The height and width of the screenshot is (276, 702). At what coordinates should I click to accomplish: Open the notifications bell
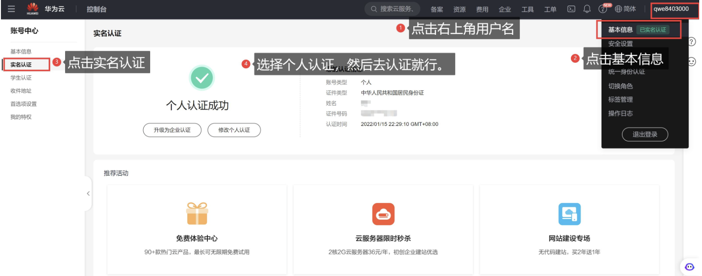click(x=587, y=9)
